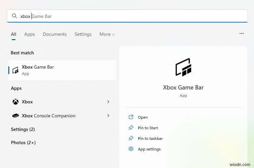The height and width of the screenshot is (168, 254).
Task: Click inside the search text box
Action: (x=127, y=16)
